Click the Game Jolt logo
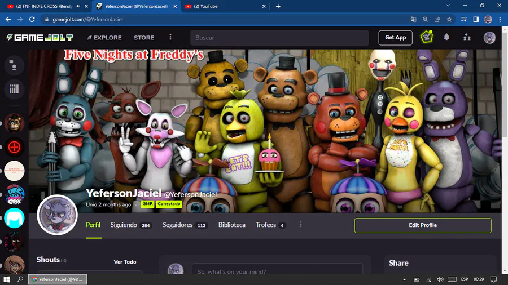Screen dimensions: 508x285 pos(40,38)
